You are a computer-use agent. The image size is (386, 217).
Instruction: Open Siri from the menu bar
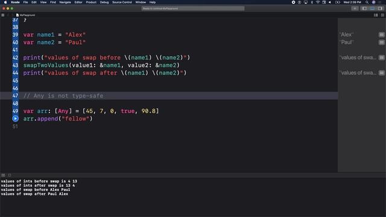coord(374,2)
